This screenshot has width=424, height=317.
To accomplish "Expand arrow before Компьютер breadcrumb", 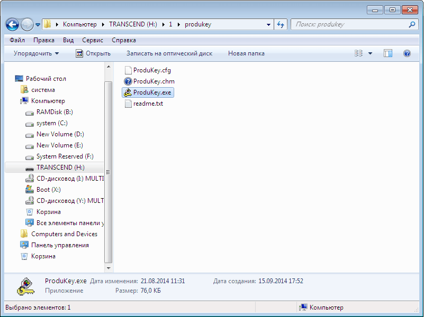I will (x=57, y=24).
